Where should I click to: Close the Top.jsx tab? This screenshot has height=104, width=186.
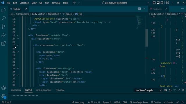[x=26, y=9]
